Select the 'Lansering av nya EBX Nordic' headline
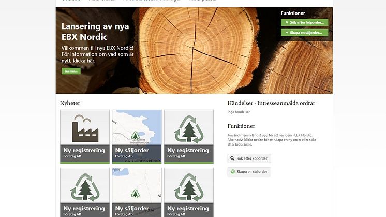The width and height of the screenshot is (386, 217). point(95,31)
